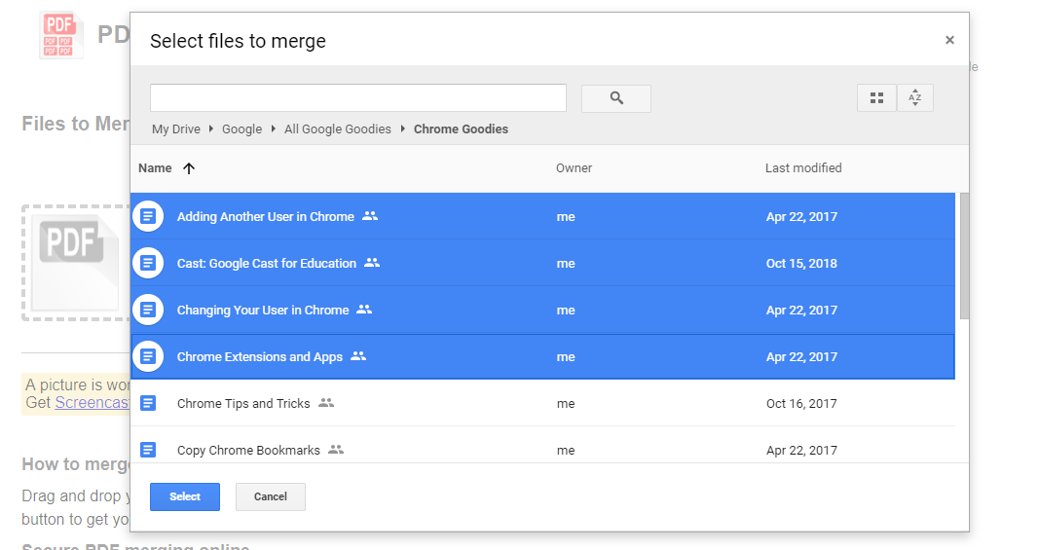
Task: Deselect Adding Another User in Chrome file
Action: 265,217
